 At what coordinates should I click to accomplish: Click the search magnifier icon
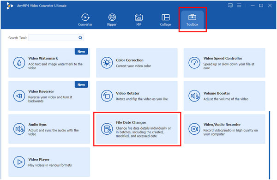pyautogui.click(x=80, y=38)
